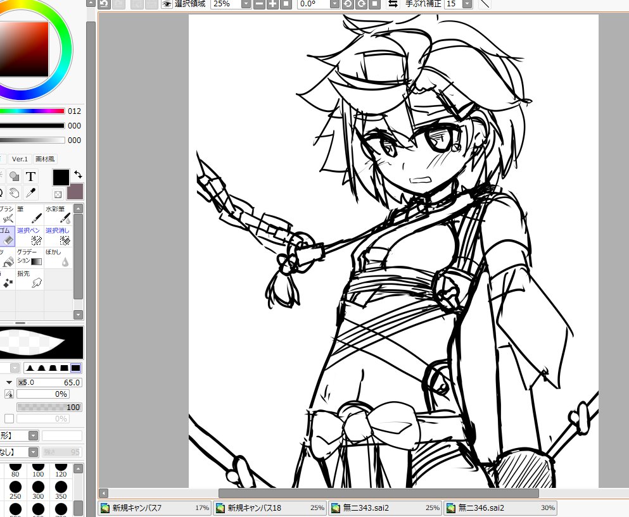The width and height of the screenshot is (629, 517).
Task: Select the airbrush tool with scissors-like icon
Action: [7, 215]
